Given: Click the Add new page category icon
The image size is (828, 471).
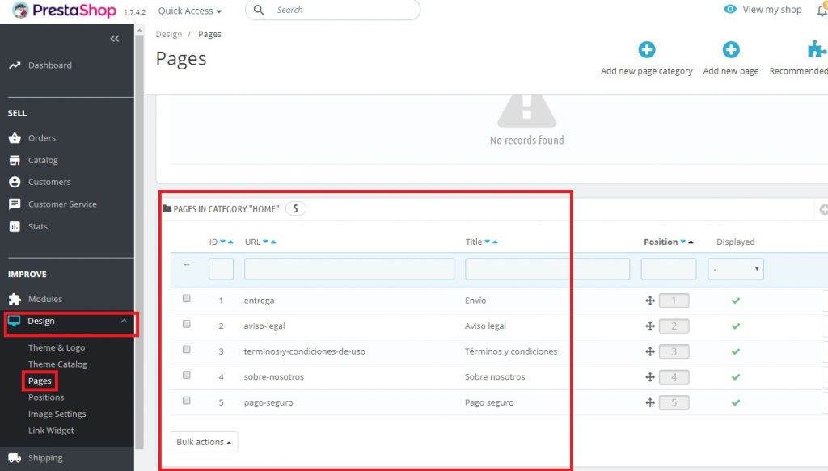Looking at the screenshot, I should [646, 50].
